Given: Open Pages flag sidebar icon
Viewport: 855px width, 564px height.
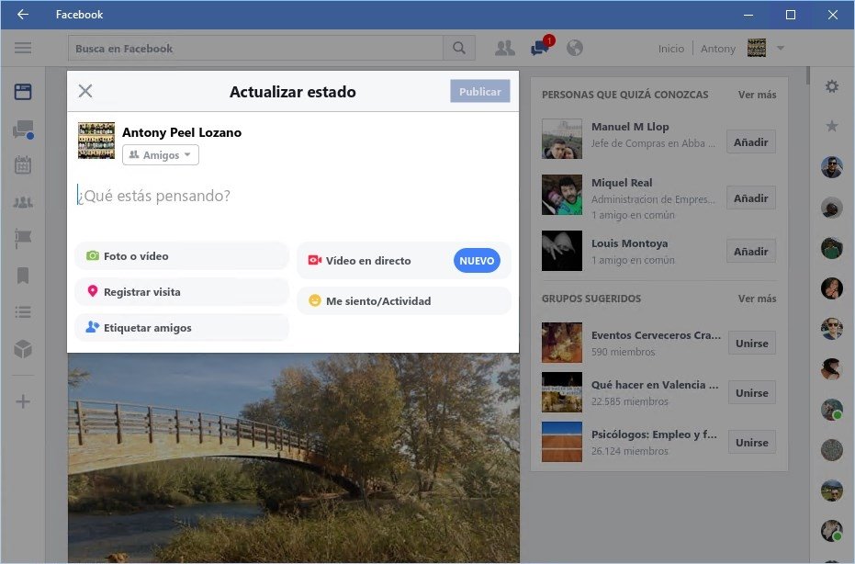Looking at the screenshot, I should pyautogui.click(x=23, y=238).
